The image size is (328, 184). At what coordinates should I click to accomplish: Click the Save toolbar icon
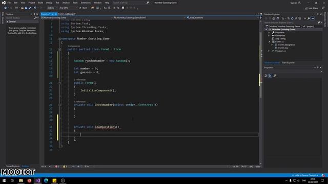tap(26, 8)
